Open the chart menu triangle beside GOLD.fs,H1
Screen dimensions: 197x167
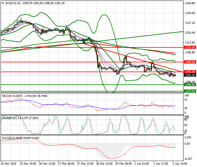3,3
